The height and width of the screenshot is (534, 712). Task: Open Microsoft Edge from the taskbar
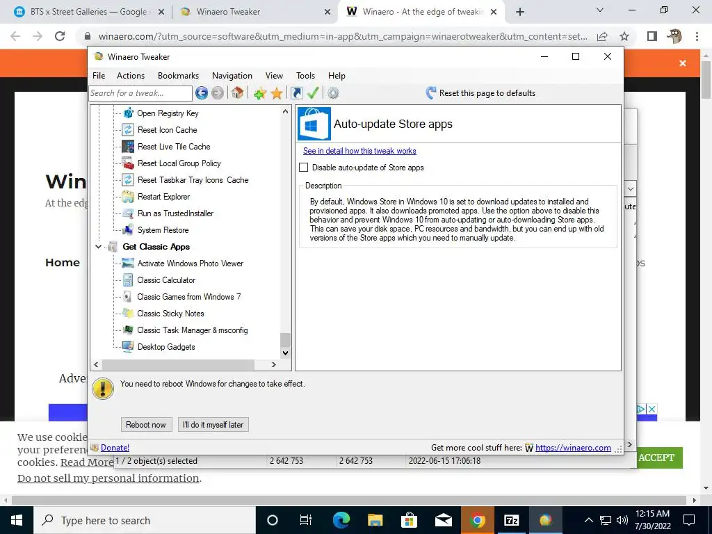click(x=341, y=520)
